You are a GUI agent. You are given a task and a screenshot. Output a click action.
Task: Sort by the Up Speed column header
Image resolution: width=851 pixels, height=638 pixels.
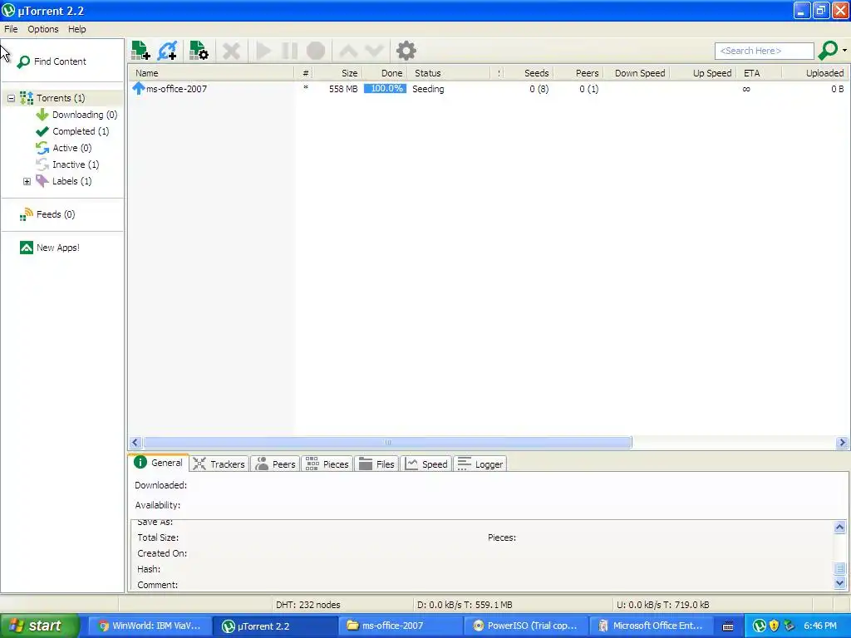(705, 73)
